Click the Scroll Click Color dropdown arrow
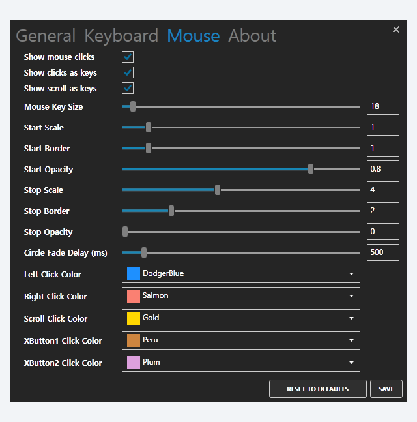Screen dimensions: 417x422 351,318
